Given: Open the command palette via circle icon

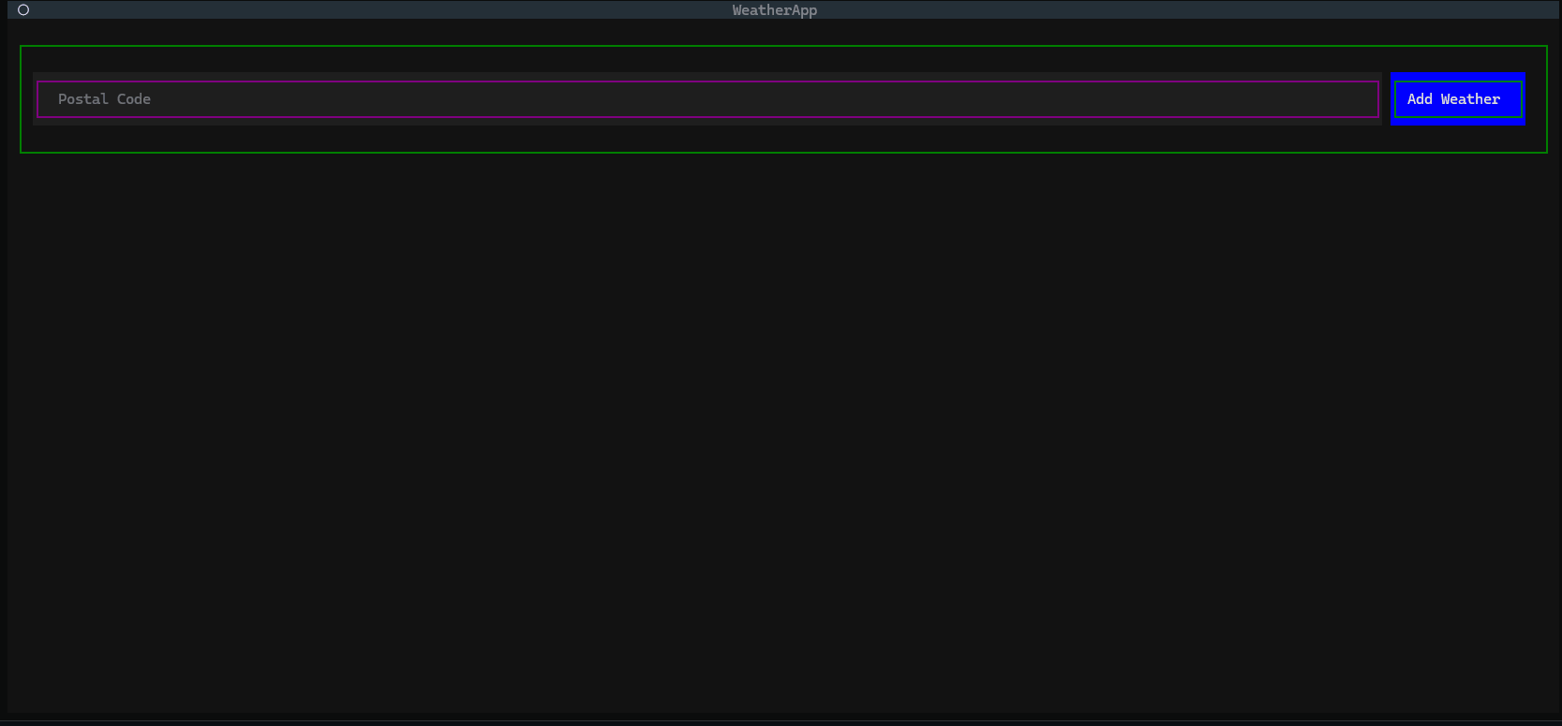Looking at the screenshot, I should 23,10.
